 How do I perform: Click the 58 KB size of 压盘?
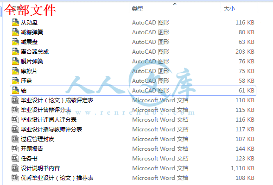pos(247,81)
